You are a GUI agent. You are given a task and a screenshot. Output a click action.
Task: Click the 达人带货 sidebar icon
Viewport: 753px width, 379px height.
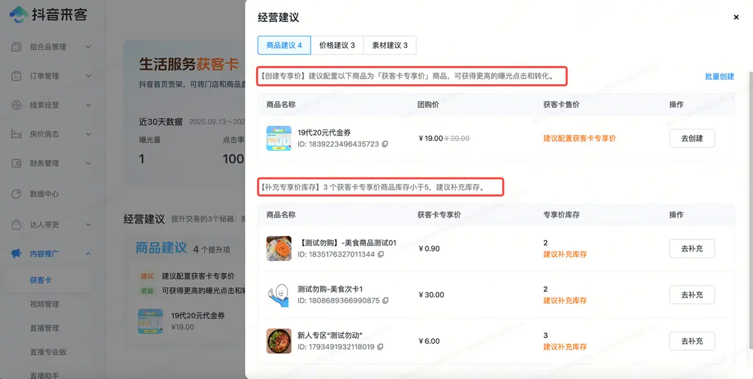pos(17,224)
